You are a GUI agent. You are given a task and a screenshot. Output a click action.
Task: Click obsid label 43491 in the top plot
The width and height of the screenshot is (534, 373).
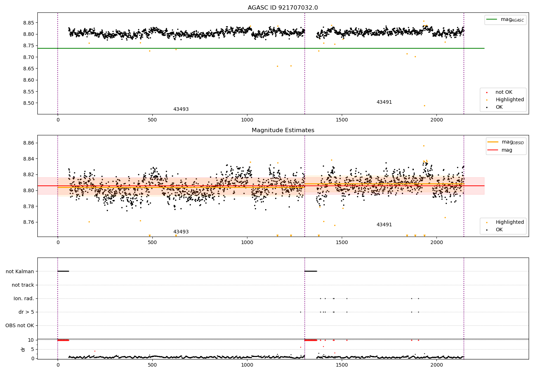(x=384, y=102)
